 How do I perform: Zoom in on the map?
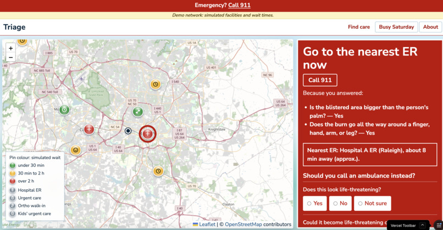[11, 48]
